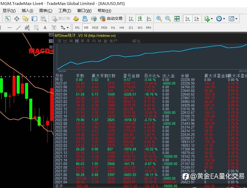Toggle 自动交易 auto trading

111,19
